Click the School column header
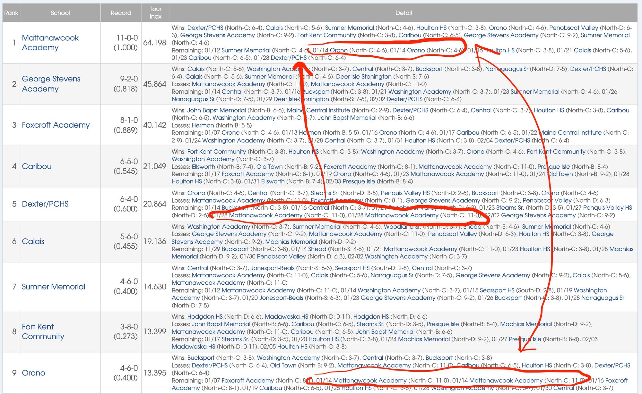Screen dimensions: 642x394 pyautogui.click(x=60, y=13)
